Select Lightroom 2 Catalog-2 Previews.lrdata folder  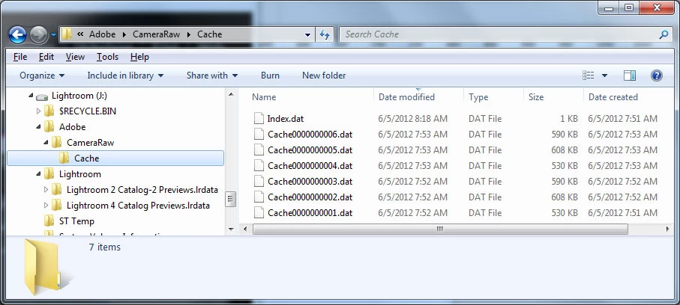click(142, 189)
